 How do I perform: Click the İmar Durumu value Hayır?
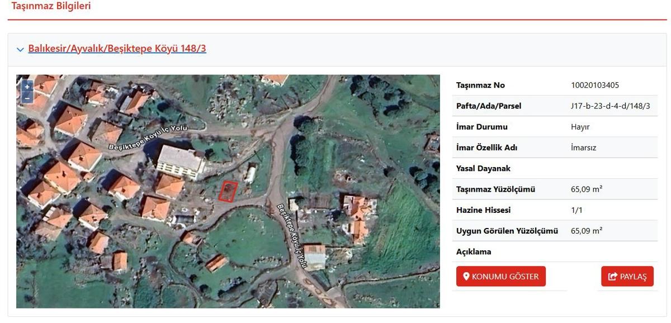pyautogui.click(x=580, y=127)
